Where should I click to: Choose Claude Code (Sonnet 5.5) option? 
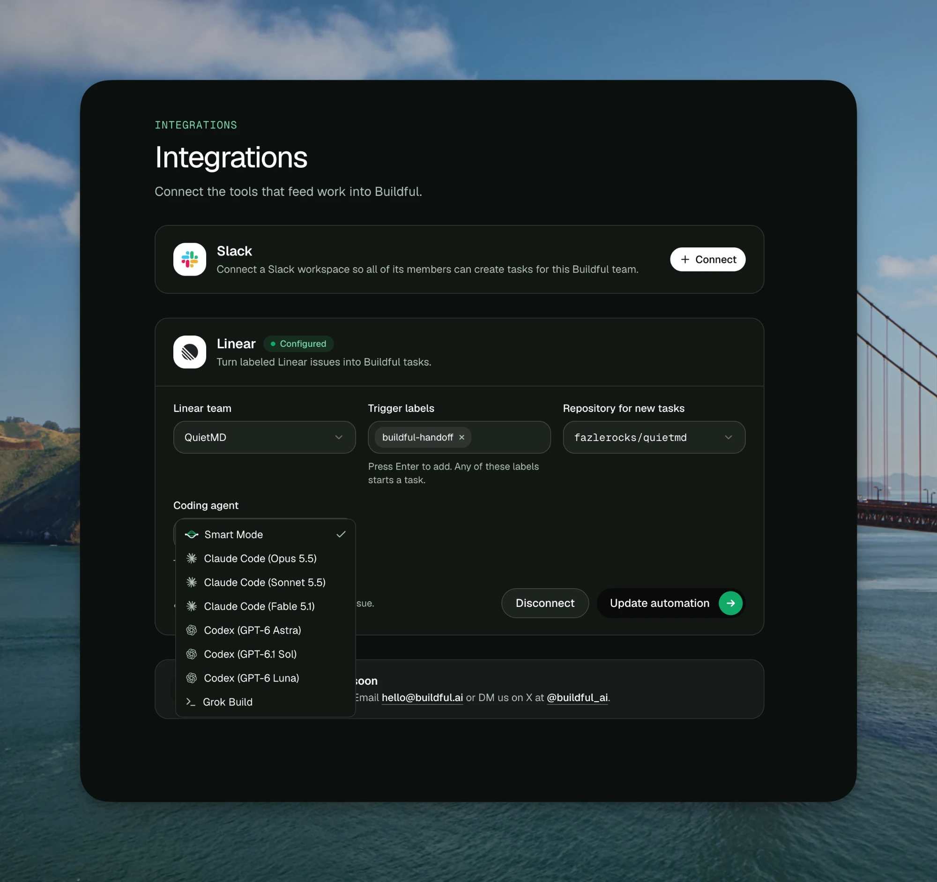[x=265, y=582]
